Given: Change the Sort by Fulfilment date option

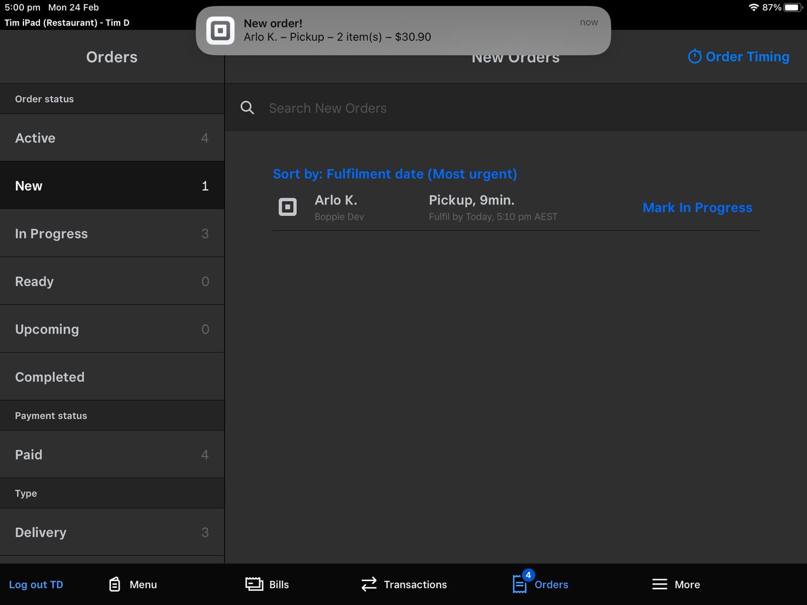Looking at the screenshot, I should tap(394, 174).
